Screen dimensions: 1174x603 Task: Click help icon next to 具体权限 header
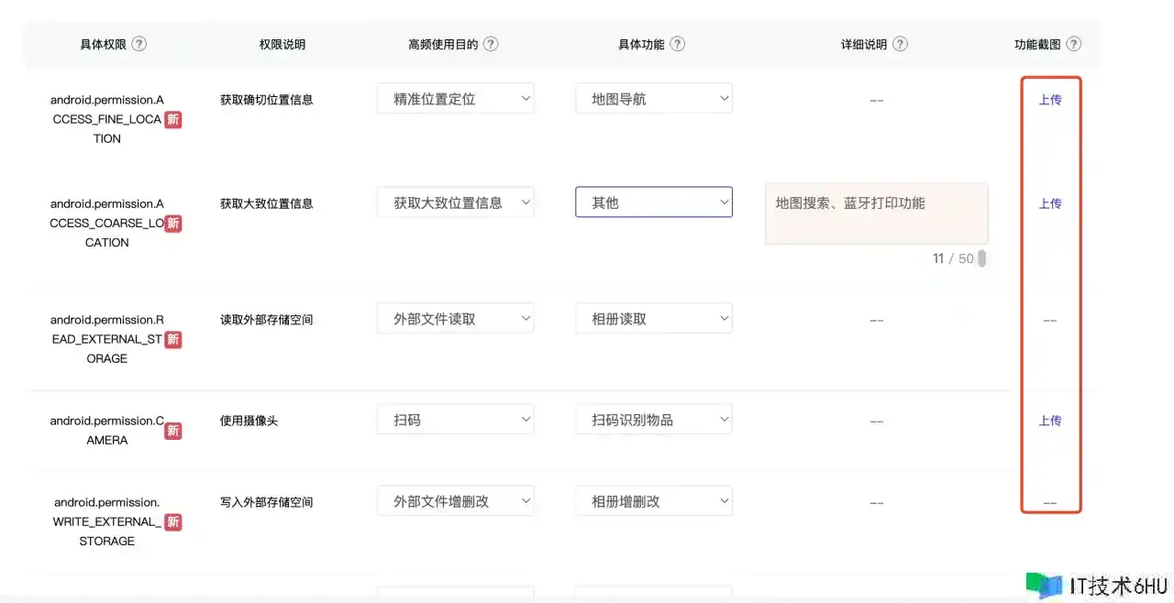(x=138, y=44)
